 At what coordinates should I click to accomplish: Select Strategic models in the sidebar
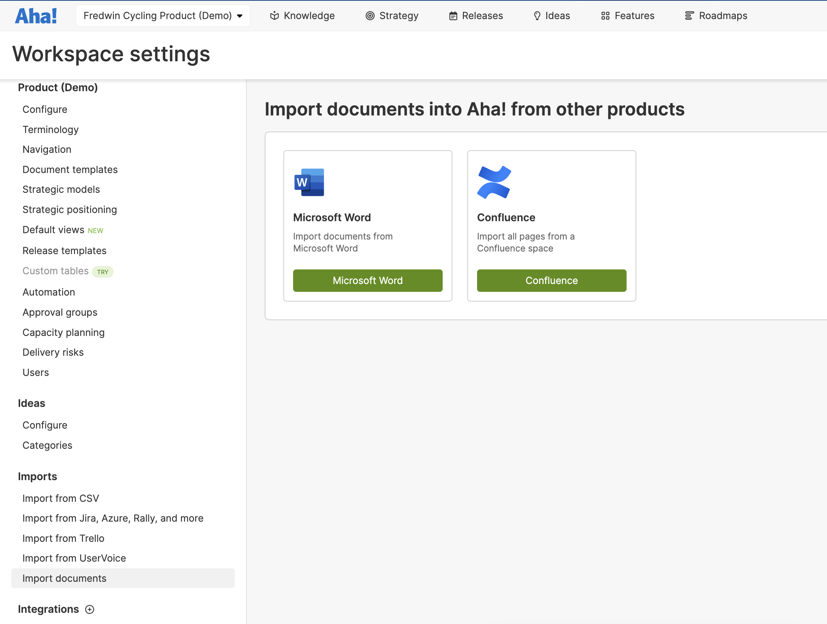point(61,189)
